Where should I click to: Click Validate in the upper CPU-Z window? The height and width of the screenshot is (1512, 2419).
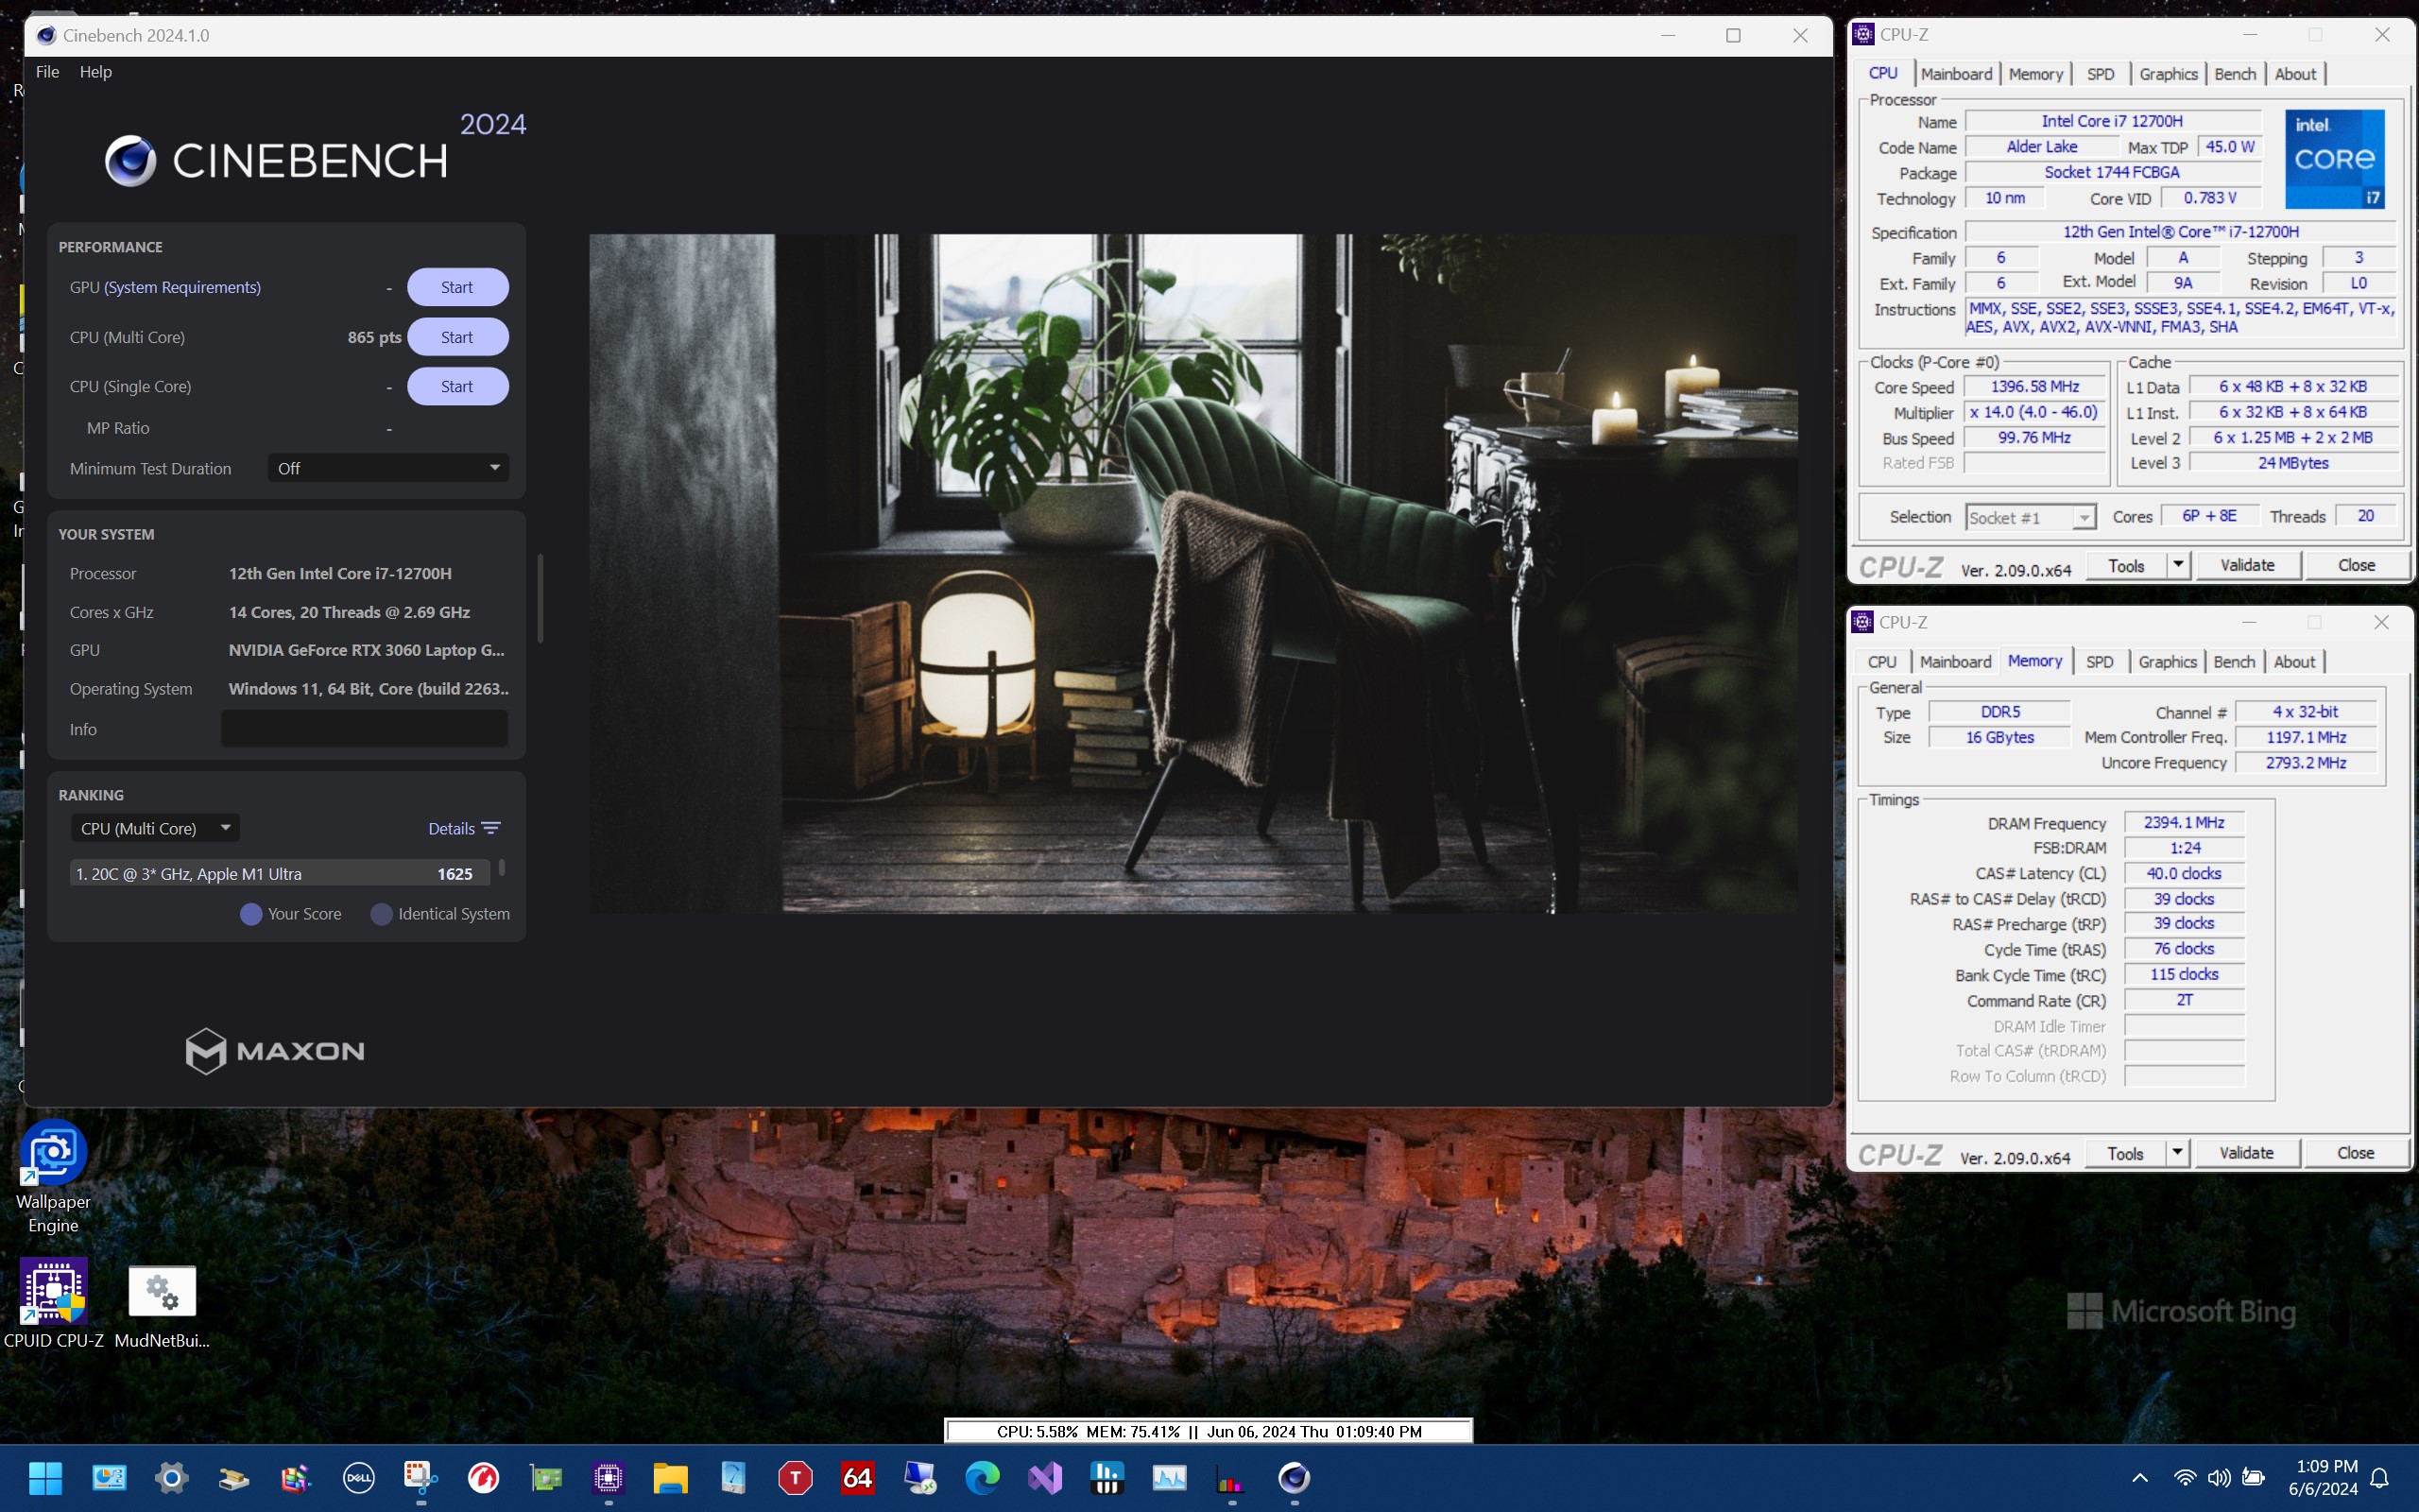2247,565
